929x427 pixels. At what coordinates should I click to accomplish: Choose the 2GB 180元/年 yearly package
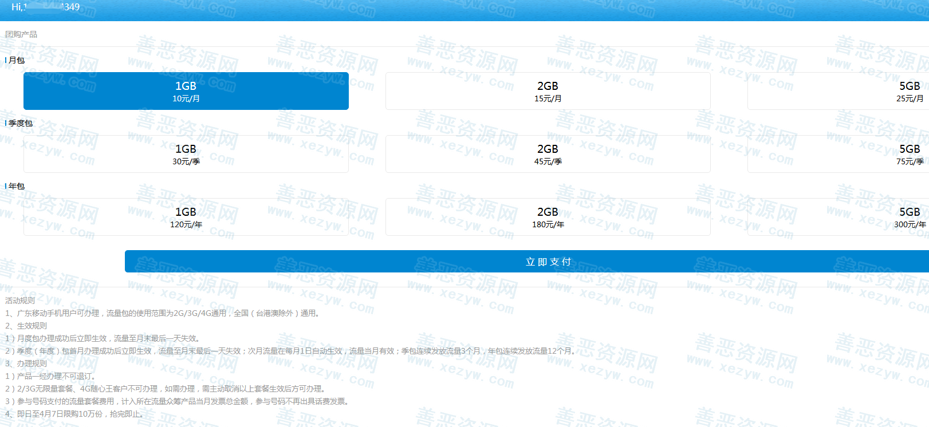point(548,217)
